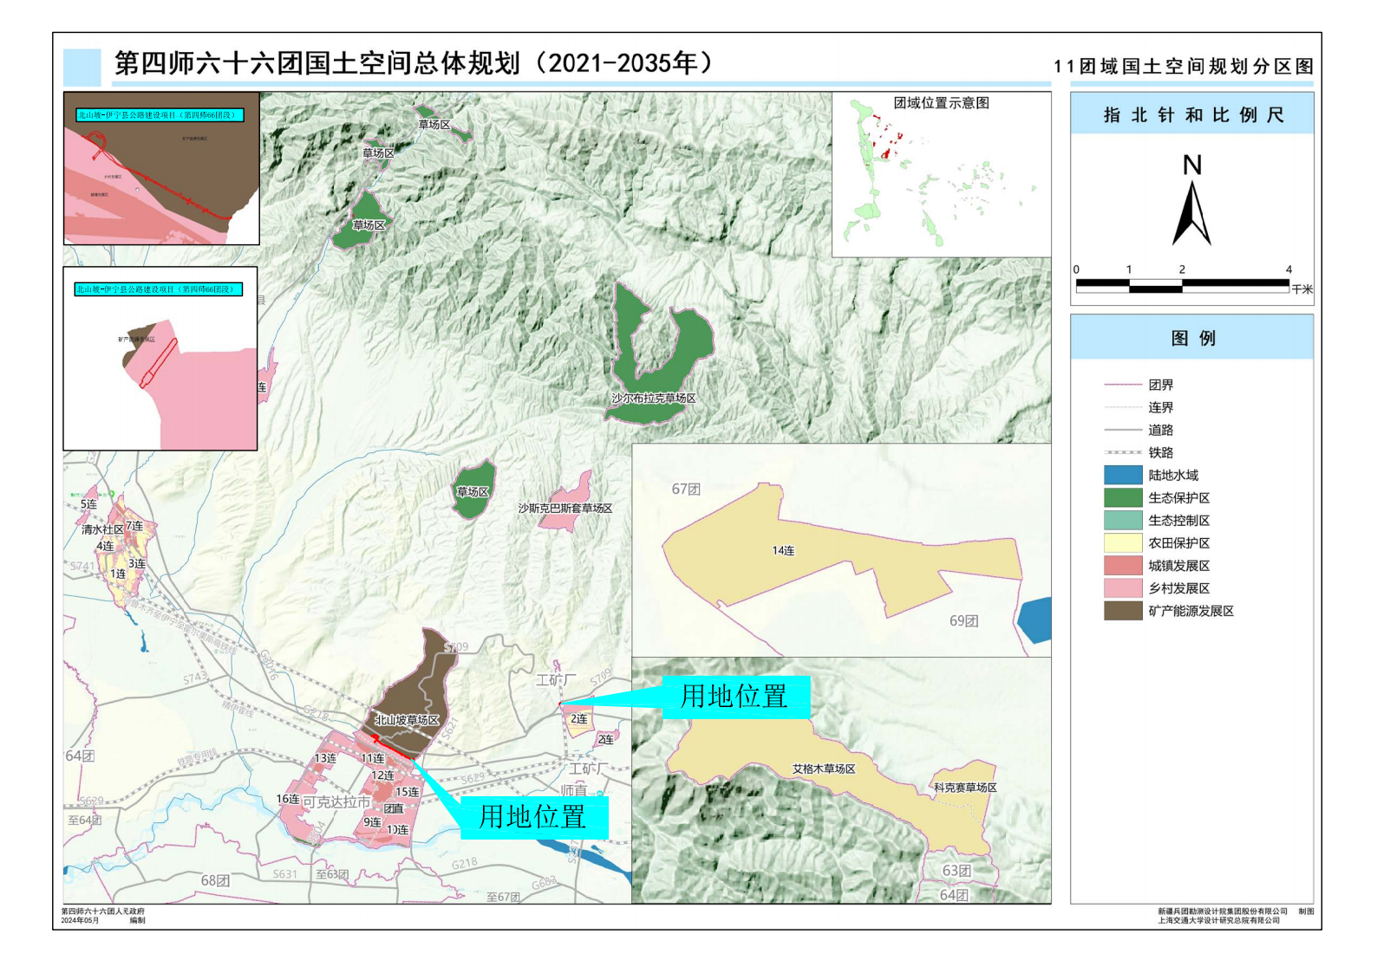
Task: Click the 5连 label near 清水社区
Action: pyautogui.click(x=88, y=504)
